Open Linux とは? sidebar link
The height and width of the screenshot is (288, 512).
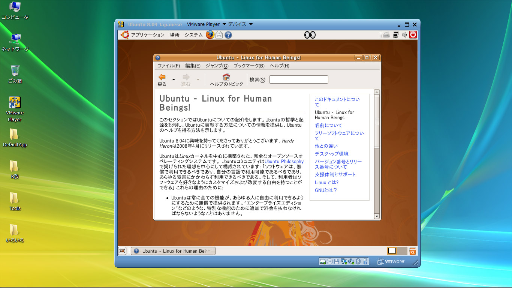click(x=327, y=182)
